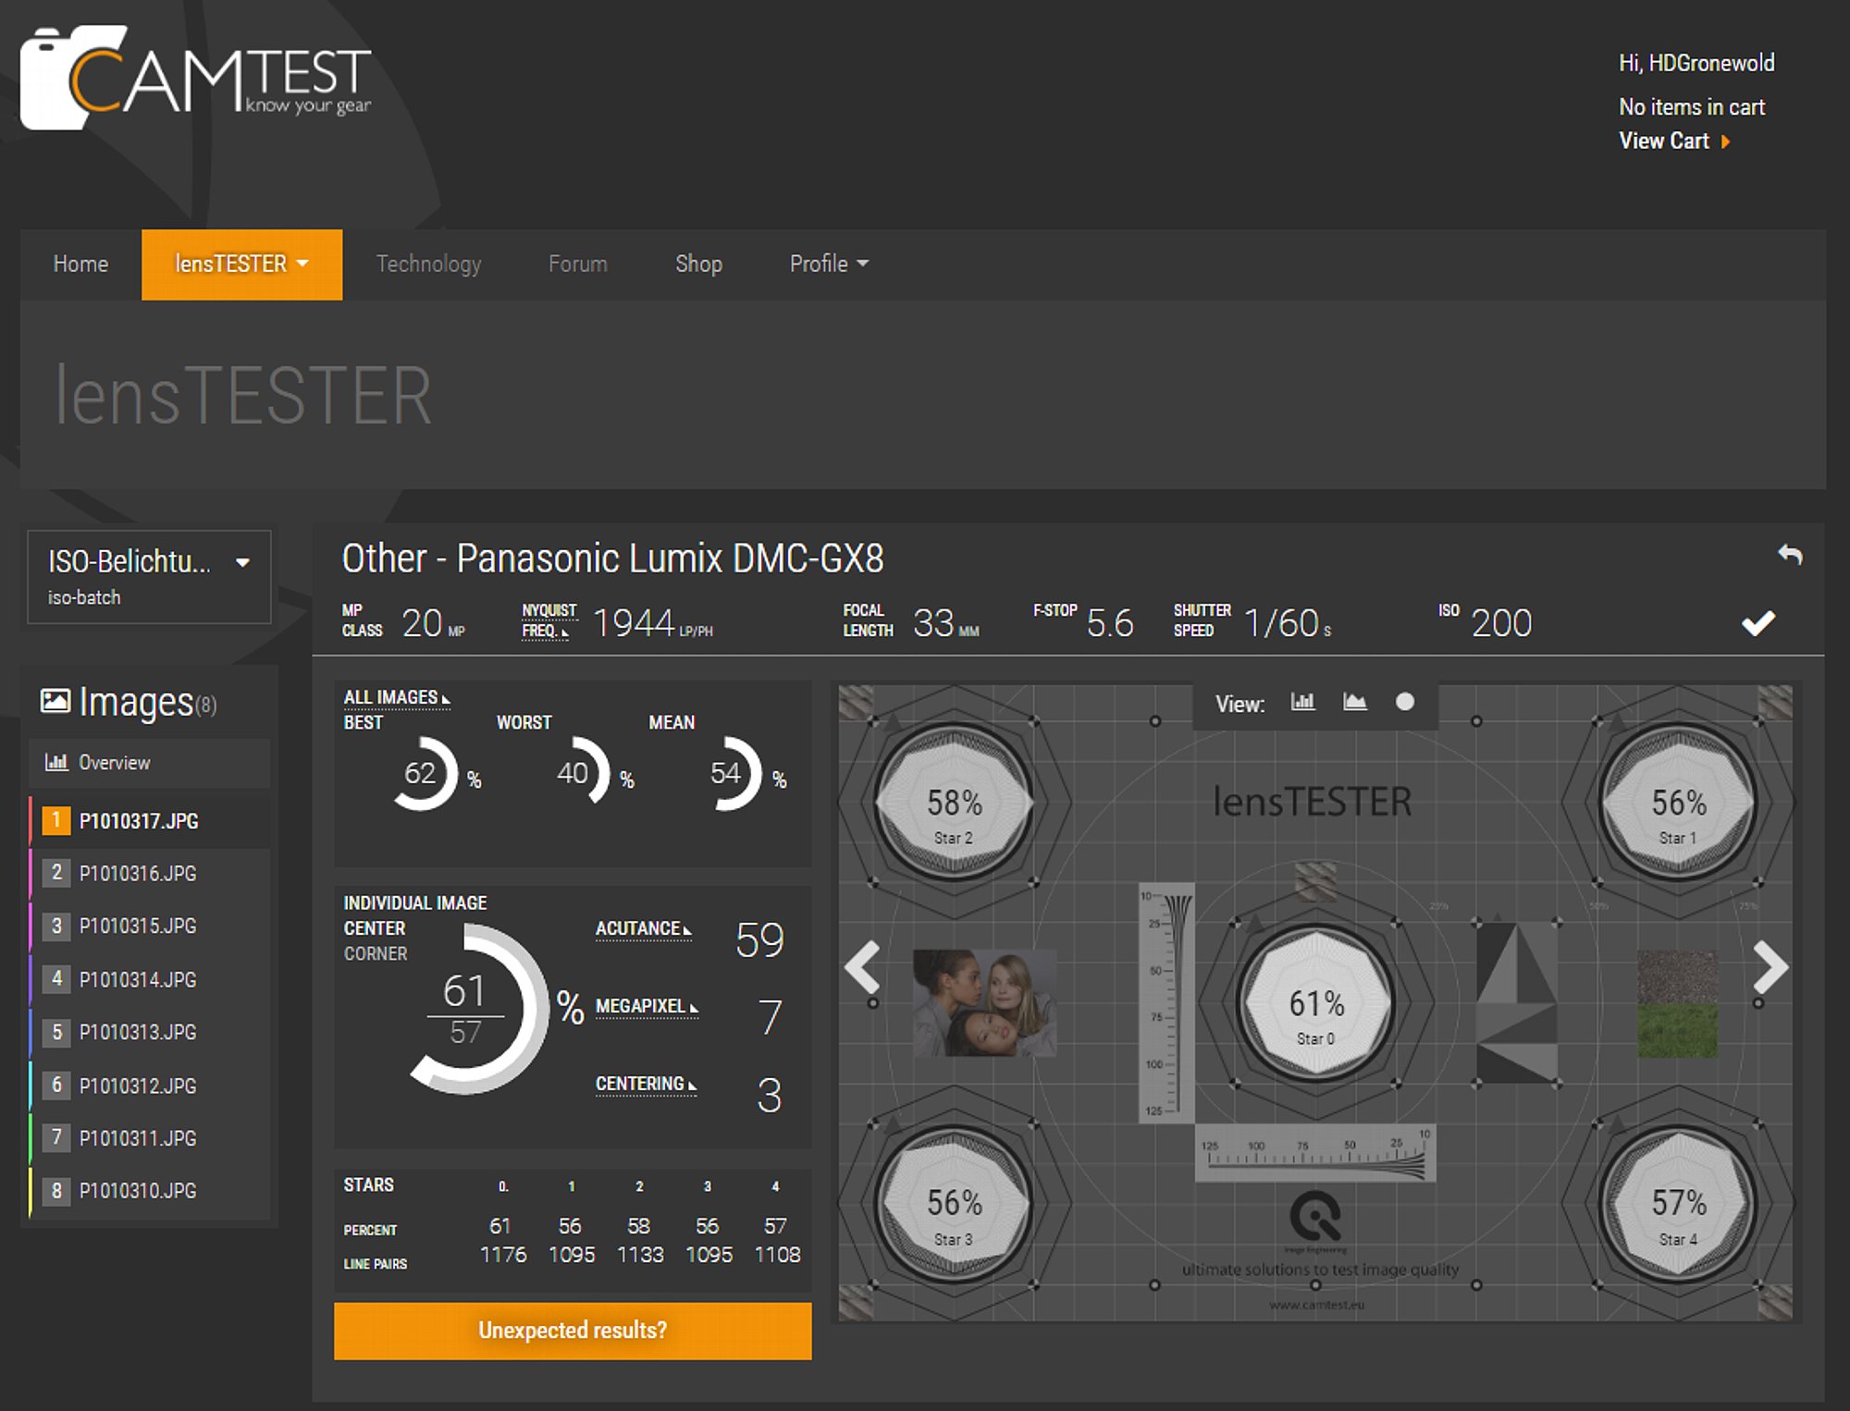Click the Acutance value 59
Image resolution: width=1850 pixels, height=1411 pixels.
759,940
